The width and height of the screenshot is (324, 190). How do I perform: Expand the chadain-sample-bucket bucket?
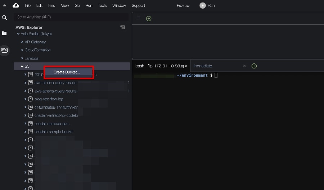point(26,132)
